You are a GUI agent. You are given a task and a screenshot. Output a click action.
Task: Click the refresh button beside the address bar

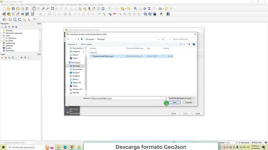163,39
